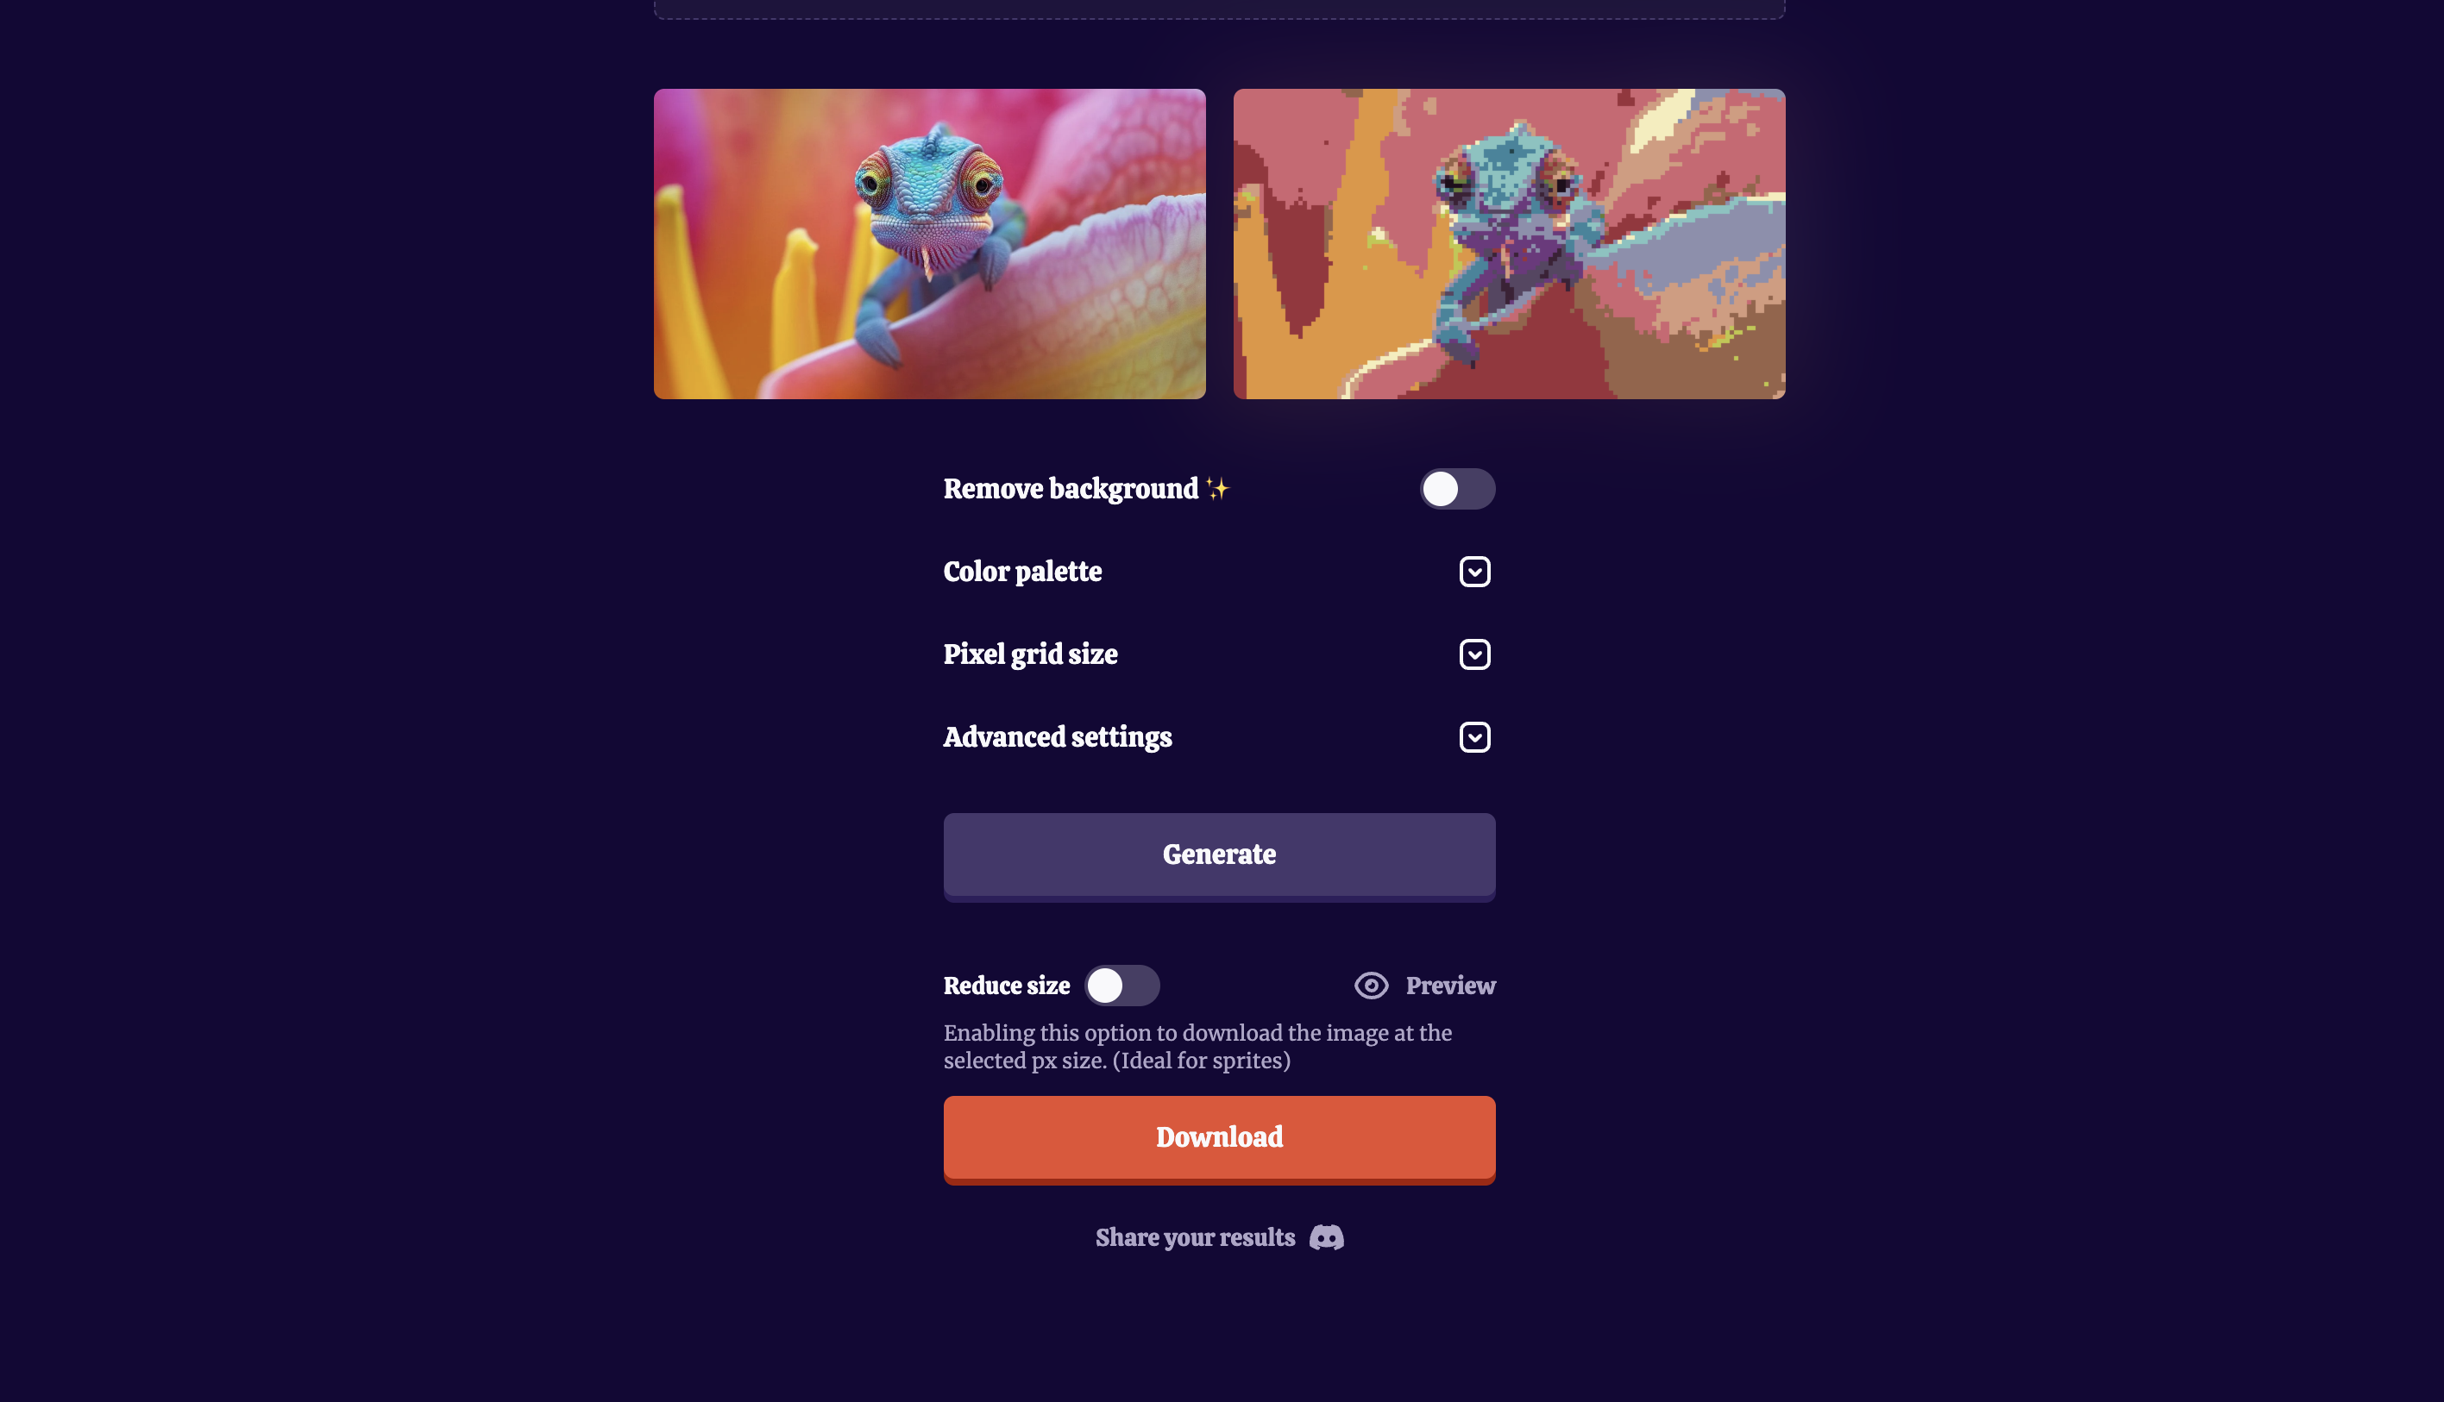Click the sparkle icon after Remove background
The image size is (2444, 1402).
click(x=1217, y=489)
